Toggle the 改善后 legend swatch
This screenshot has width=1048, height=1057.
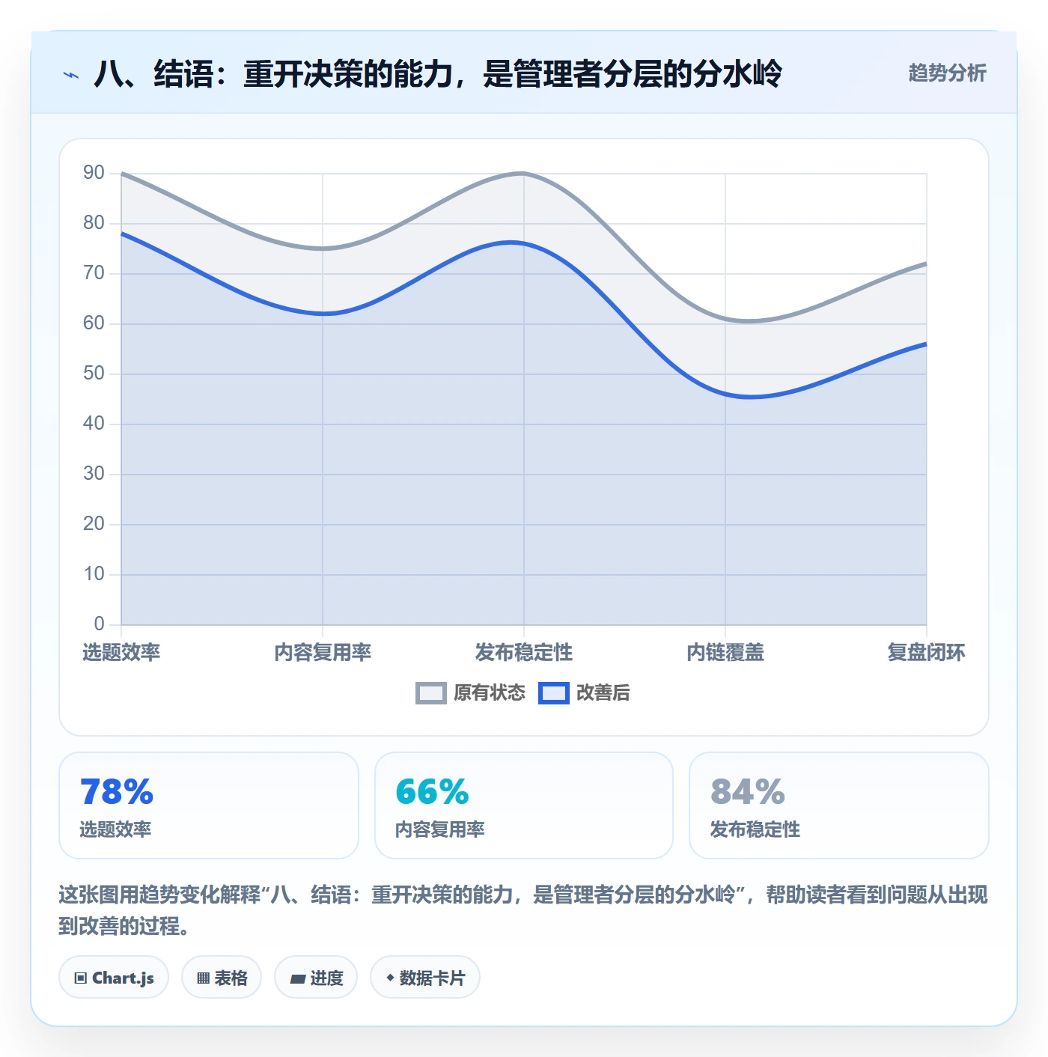[x=554, y=693]
